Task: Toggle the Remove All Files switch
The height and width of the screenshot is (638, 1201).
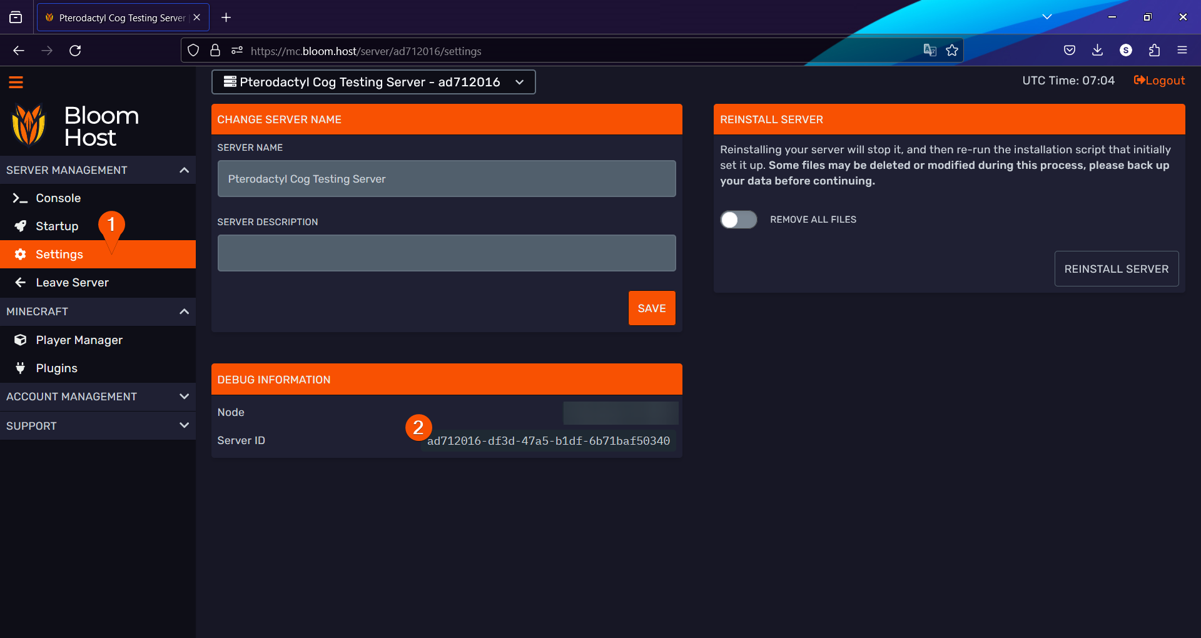Action: 739,220
